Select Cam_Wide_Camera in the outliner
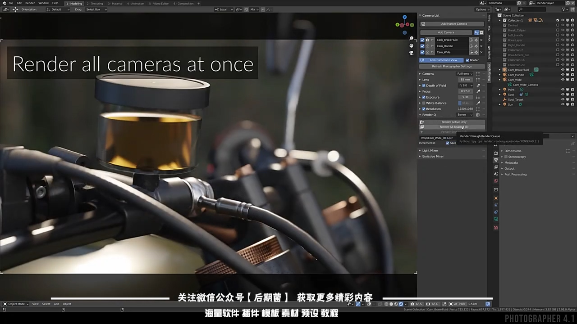 click(x=525, y=85)
